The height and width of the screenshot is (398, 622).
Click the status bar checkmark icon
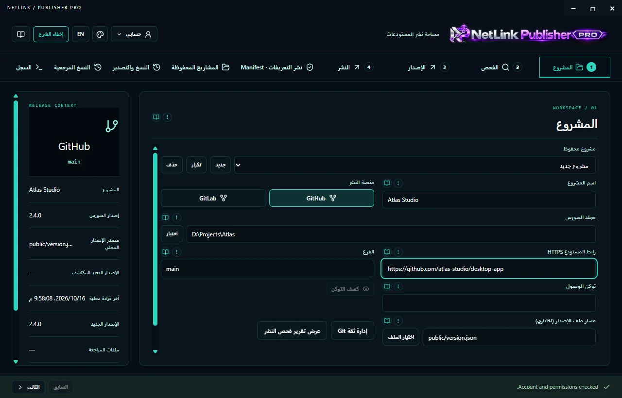tap(606, 387)
